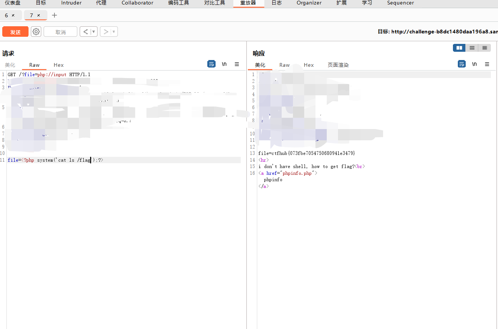Screen dimensions: 498x329
Task: Toggle \n non-printable characters in response panel
Action: coord(474,64)
